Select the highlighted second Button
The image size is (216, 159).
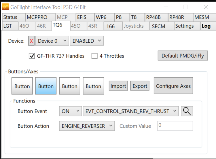point(46,86)
